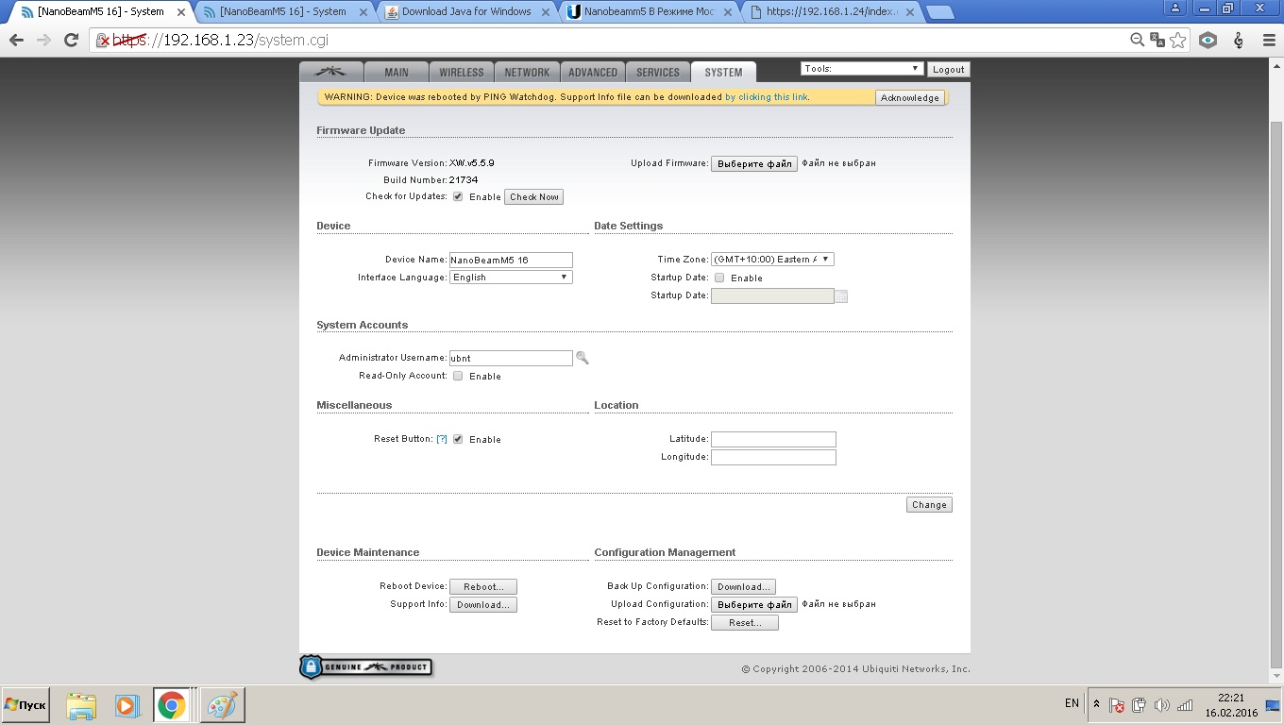Go back in browser history
The width and height of the screenshot is (1284, 725).
pos(16,41)
